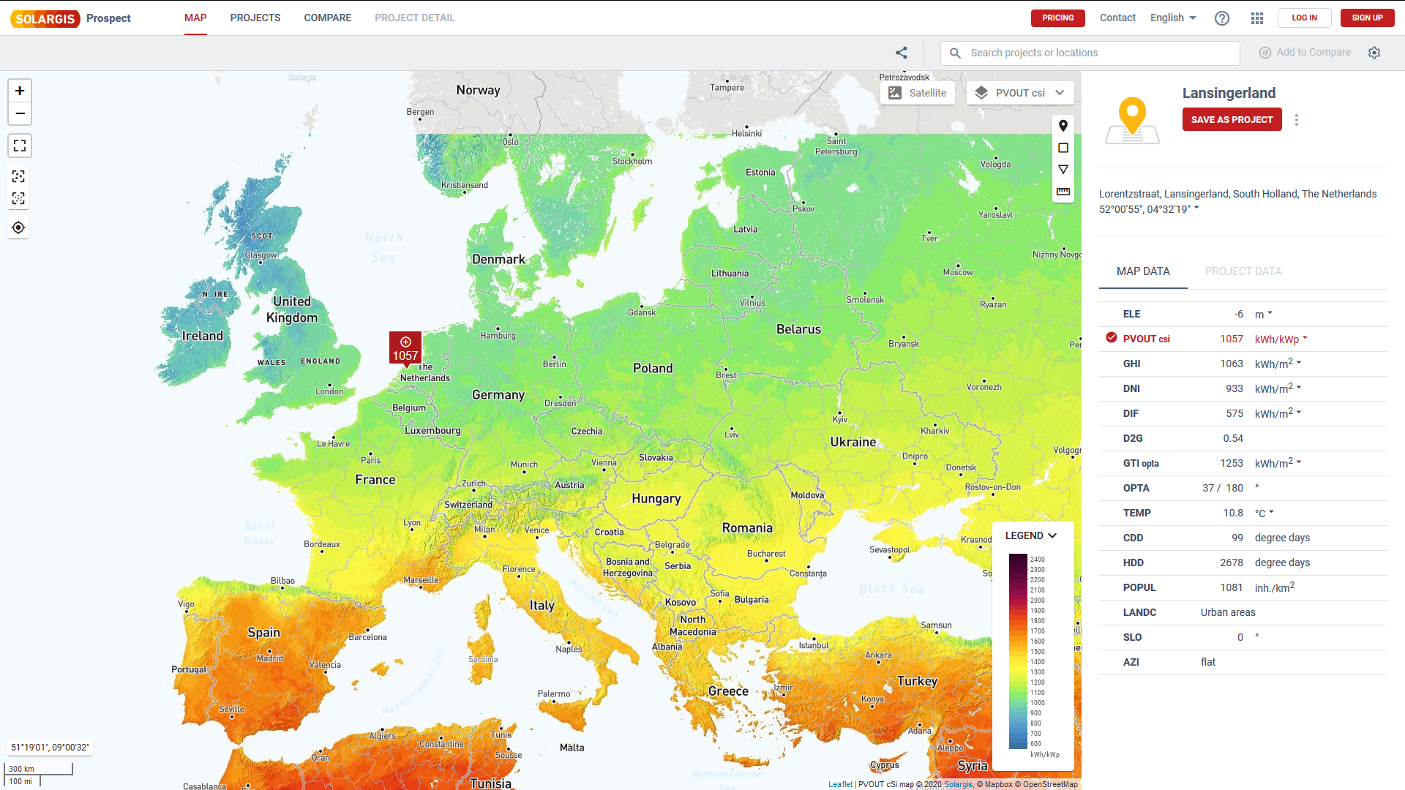Share the current map view

[x=902, y=53]
